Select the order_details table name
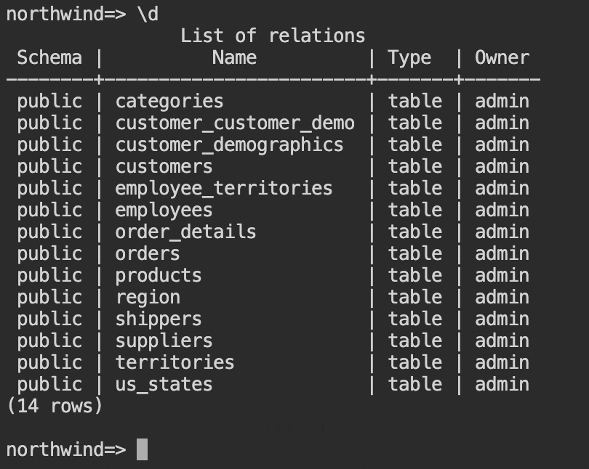Image resolution: width=589 pixels, height=469 pixels. (185, 232)
